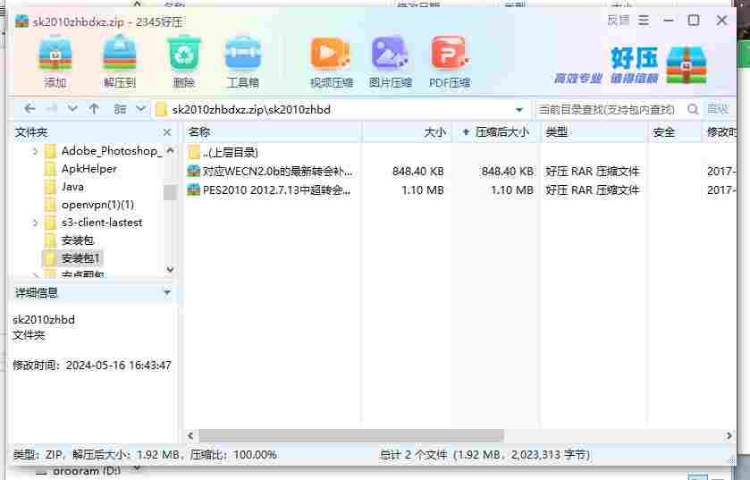Go up one directory level
The width and height of the screenshot is (750, 480).
point(94,109)
